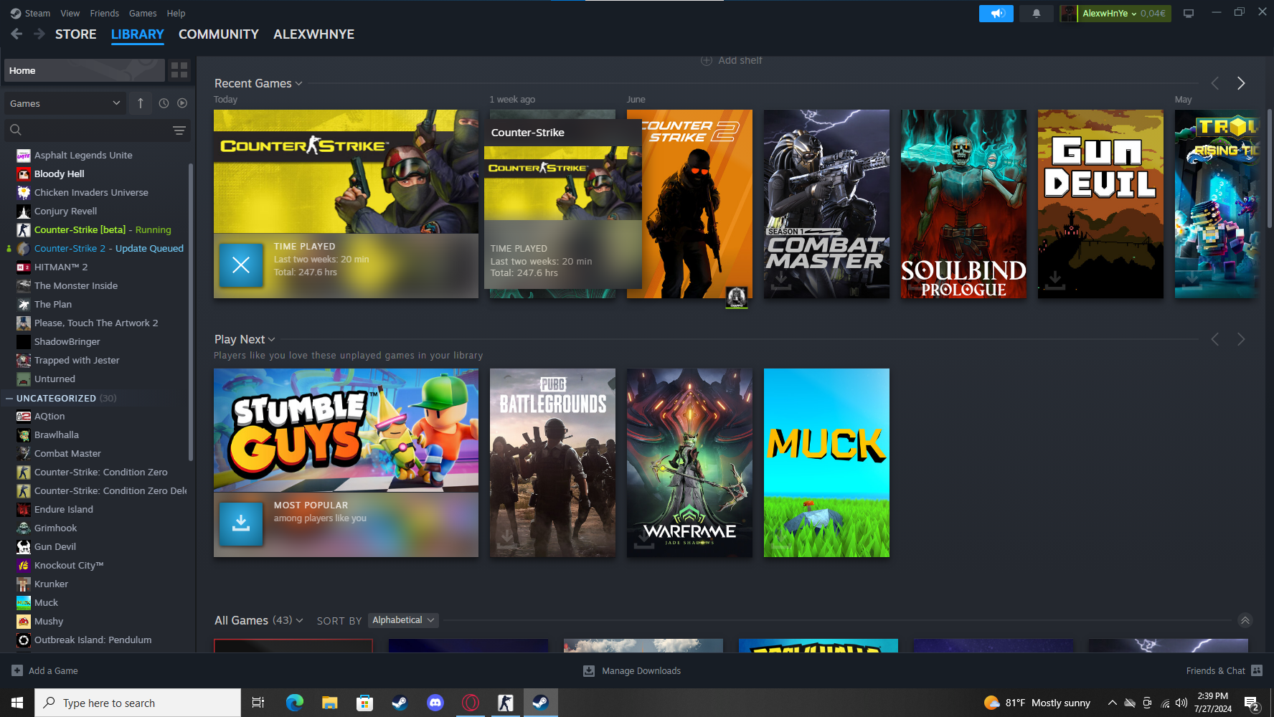1274x717 pixels.
Task: Toggle the ready-to-play filter icon
Action: coord(182,103)
